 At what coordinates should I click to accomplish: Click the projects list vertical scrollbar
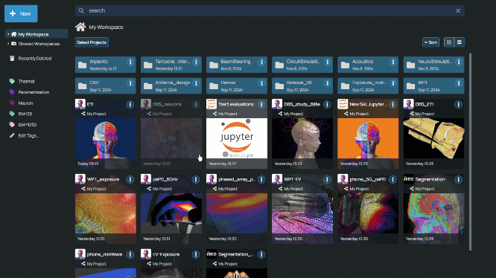(470, 152)
